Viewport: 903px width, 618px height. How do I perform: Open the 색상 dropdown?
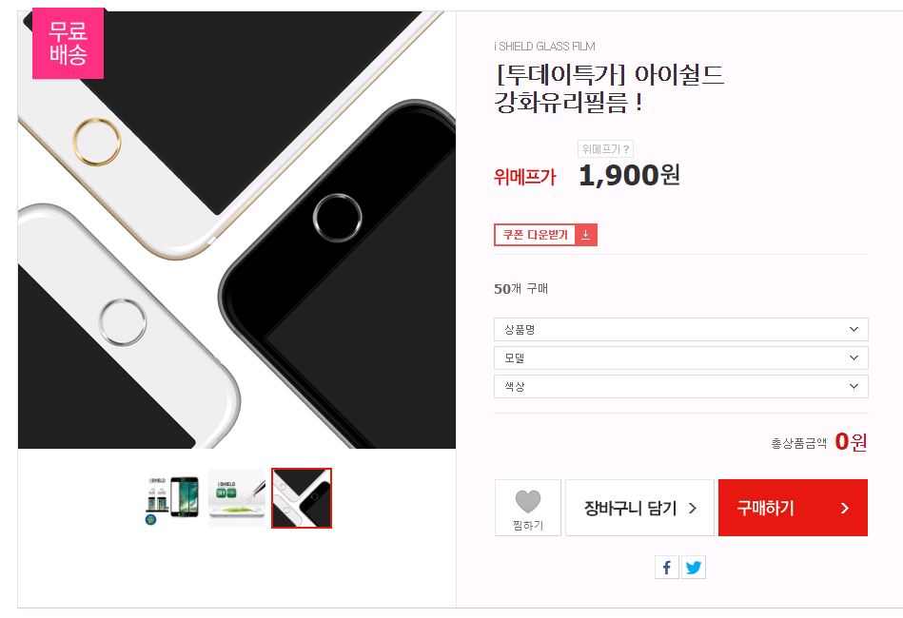pyautogui.click(x=680, y=386)
